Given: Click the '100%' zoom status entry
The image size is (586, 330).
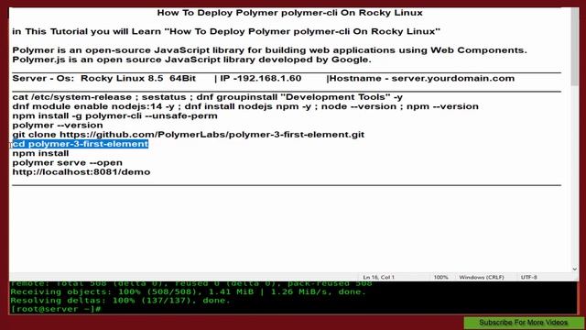Looking at the screenshot, I should pos(440,277).
